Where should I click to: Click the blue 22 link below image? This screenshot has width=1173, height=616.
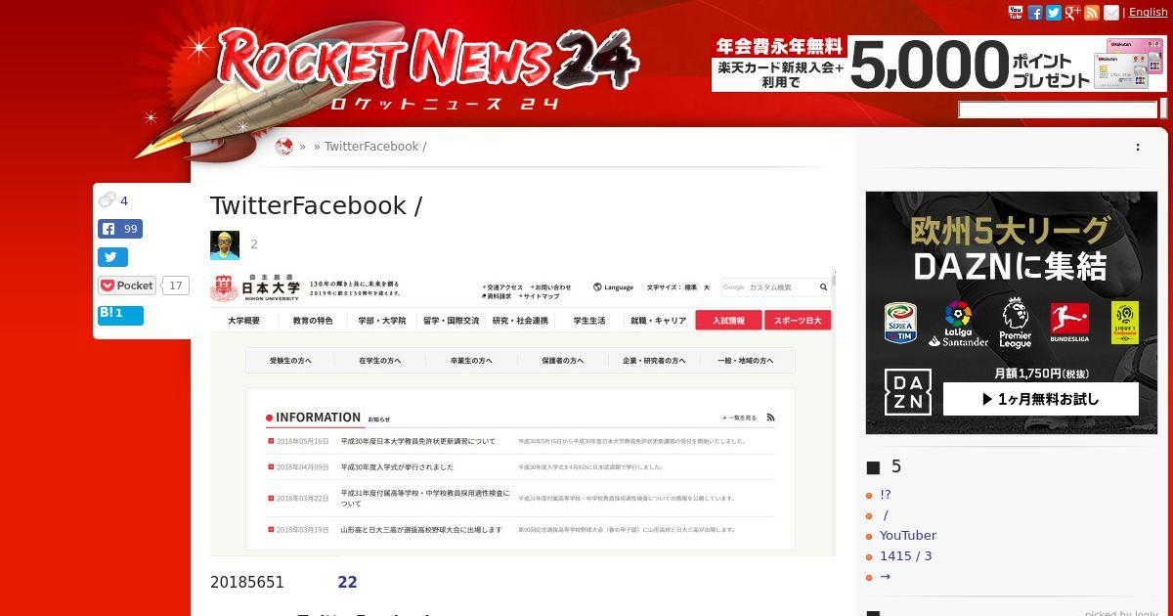click(x=347, y=582)
